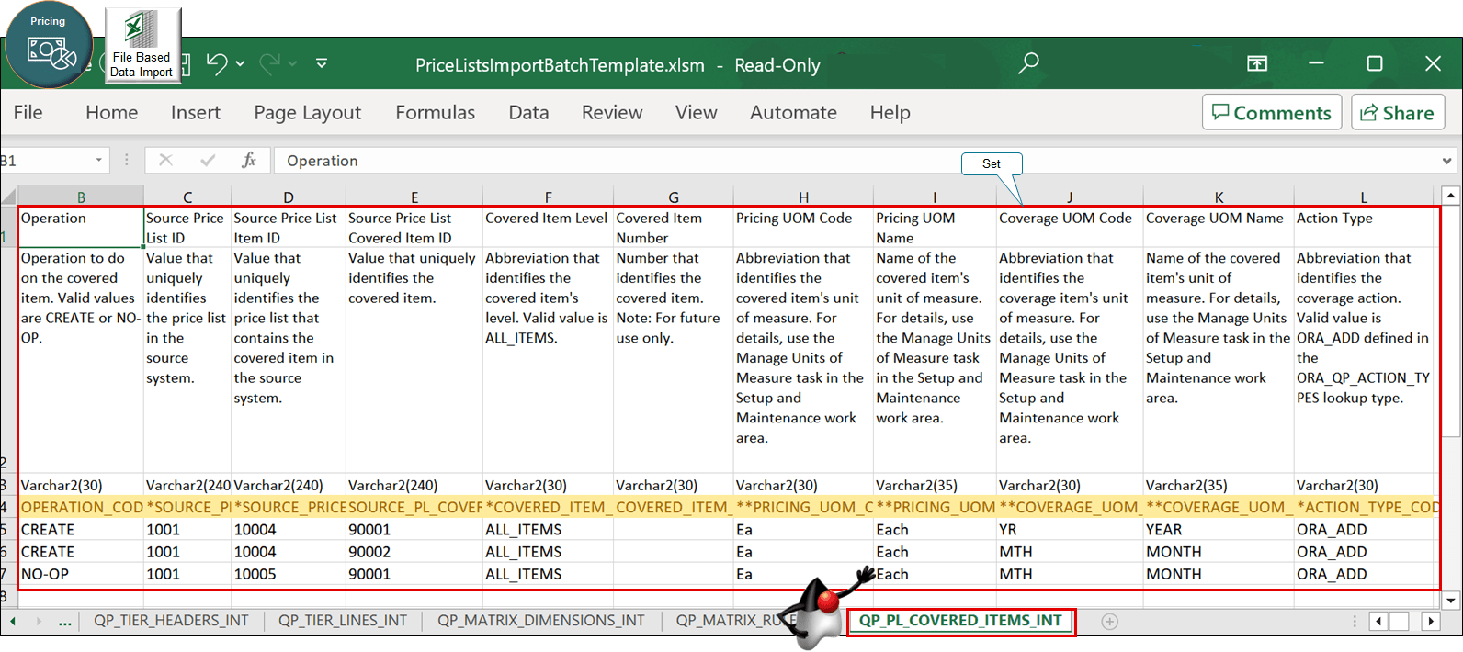Screen dimensions: 1463x652
Task: Open Ribbon Display Options icon
Action: (1257, 63)
